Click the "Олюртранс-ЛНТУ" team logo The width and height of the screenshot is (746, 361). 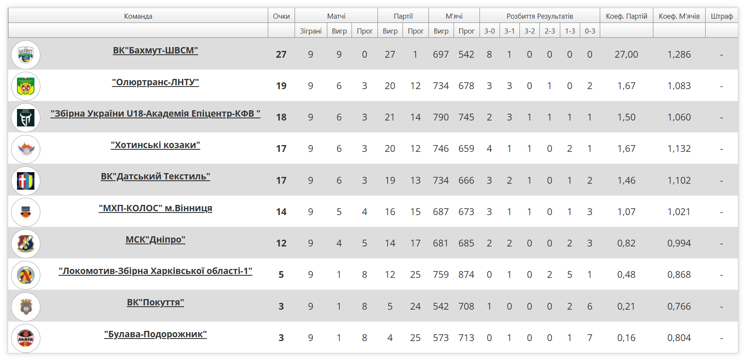pyautogui.click(x=26, y=86)
